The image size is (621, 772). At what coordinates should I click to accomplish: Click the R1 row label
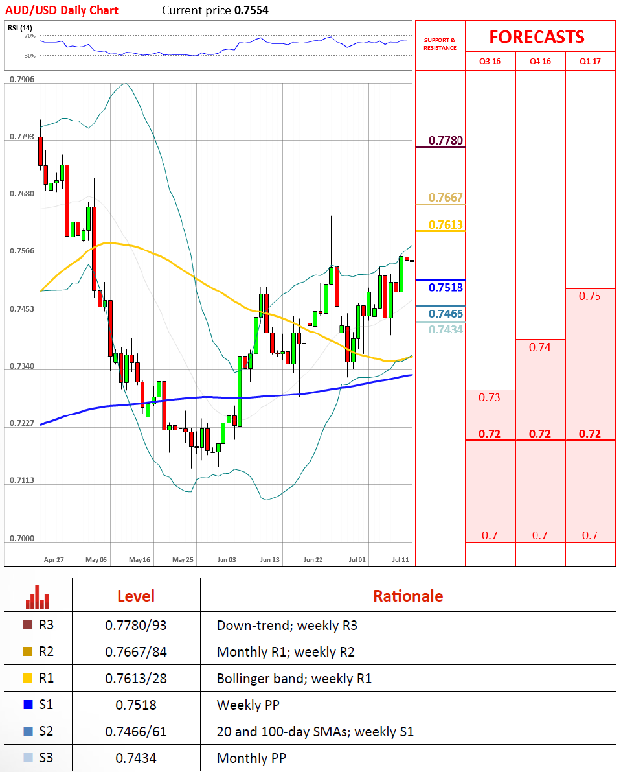tap(46, 678)
